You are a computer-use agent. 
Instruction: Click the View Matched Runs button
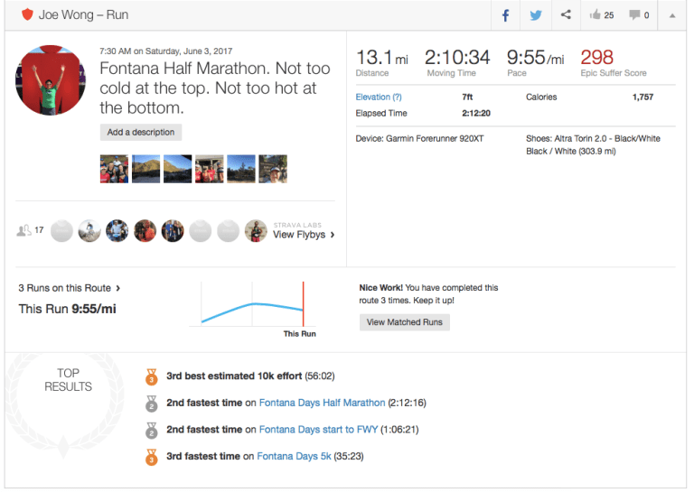(x=404, y=322)
